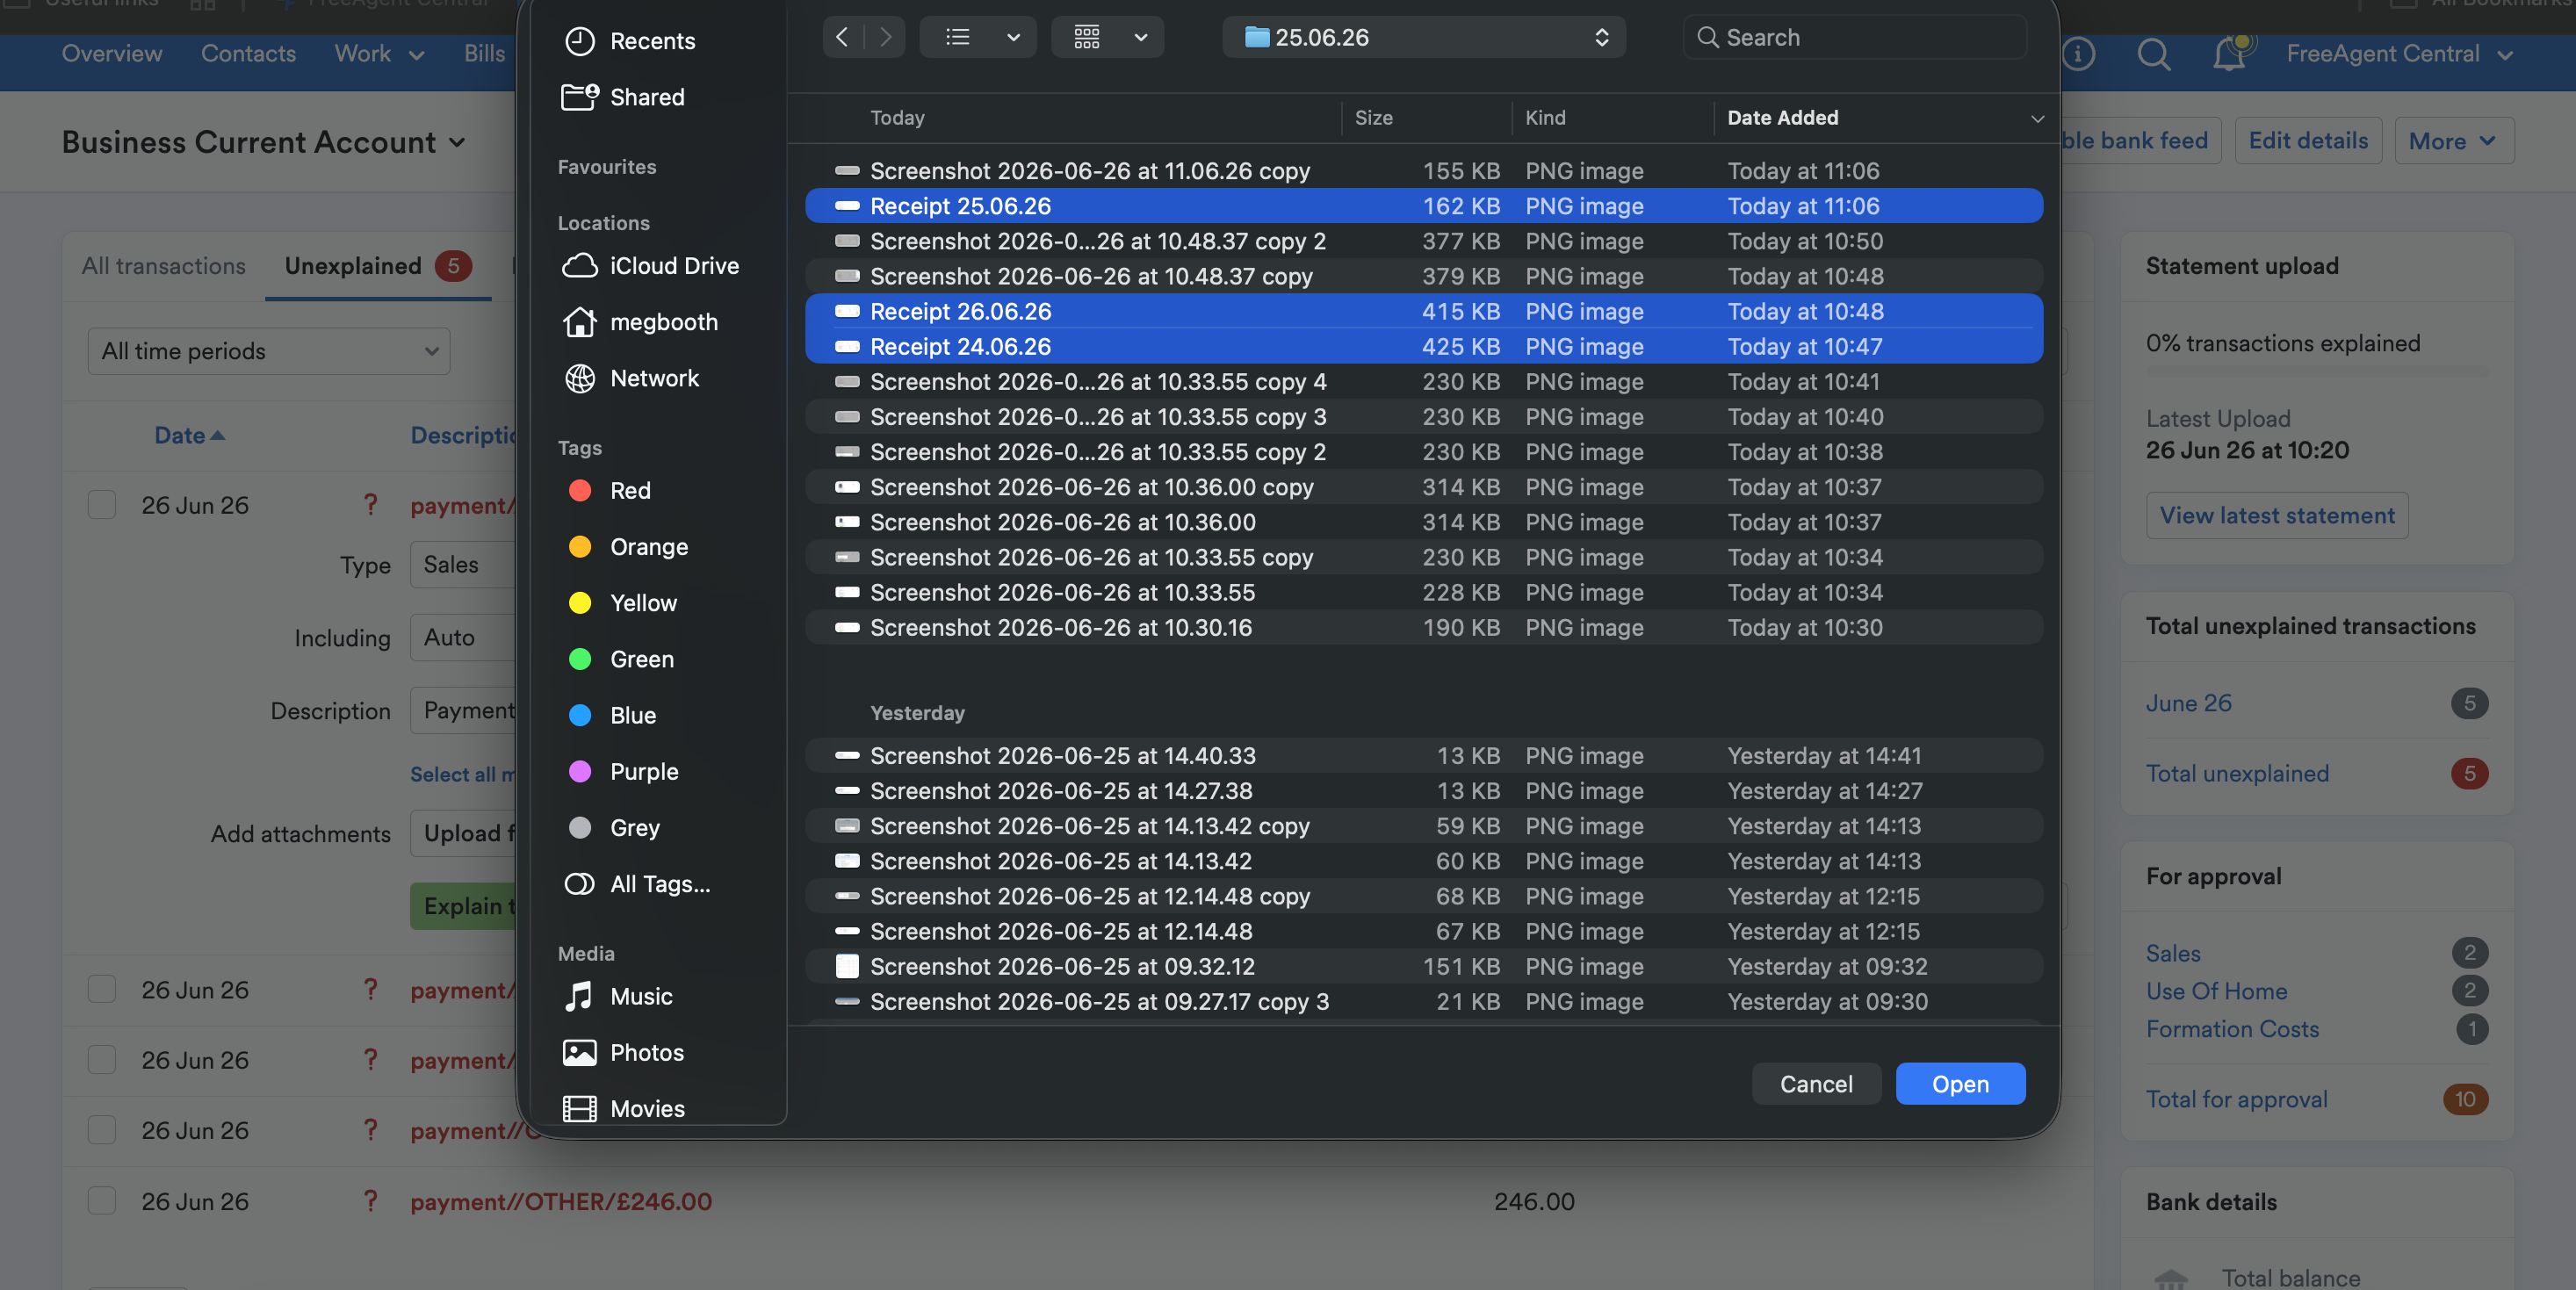This screenshot has height=1290, width=2576.
Task: Filter by Yellow tag
Action: click(622, 602)
